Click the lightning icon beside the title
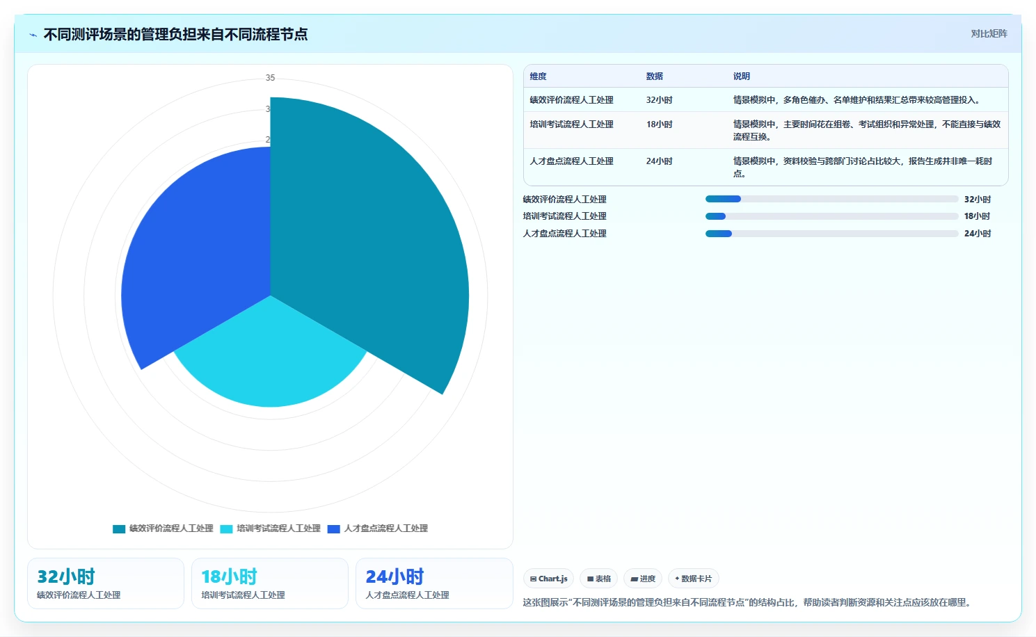Image resolution: width=1036 pixels, height=637 pixels. pyautogui.click(x=33, y=35)
